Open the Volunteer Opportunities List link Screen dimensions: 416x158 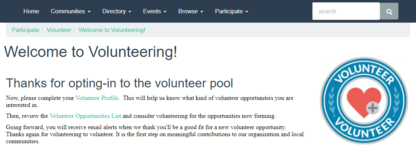pyautogui.click(x=85, y=116)
